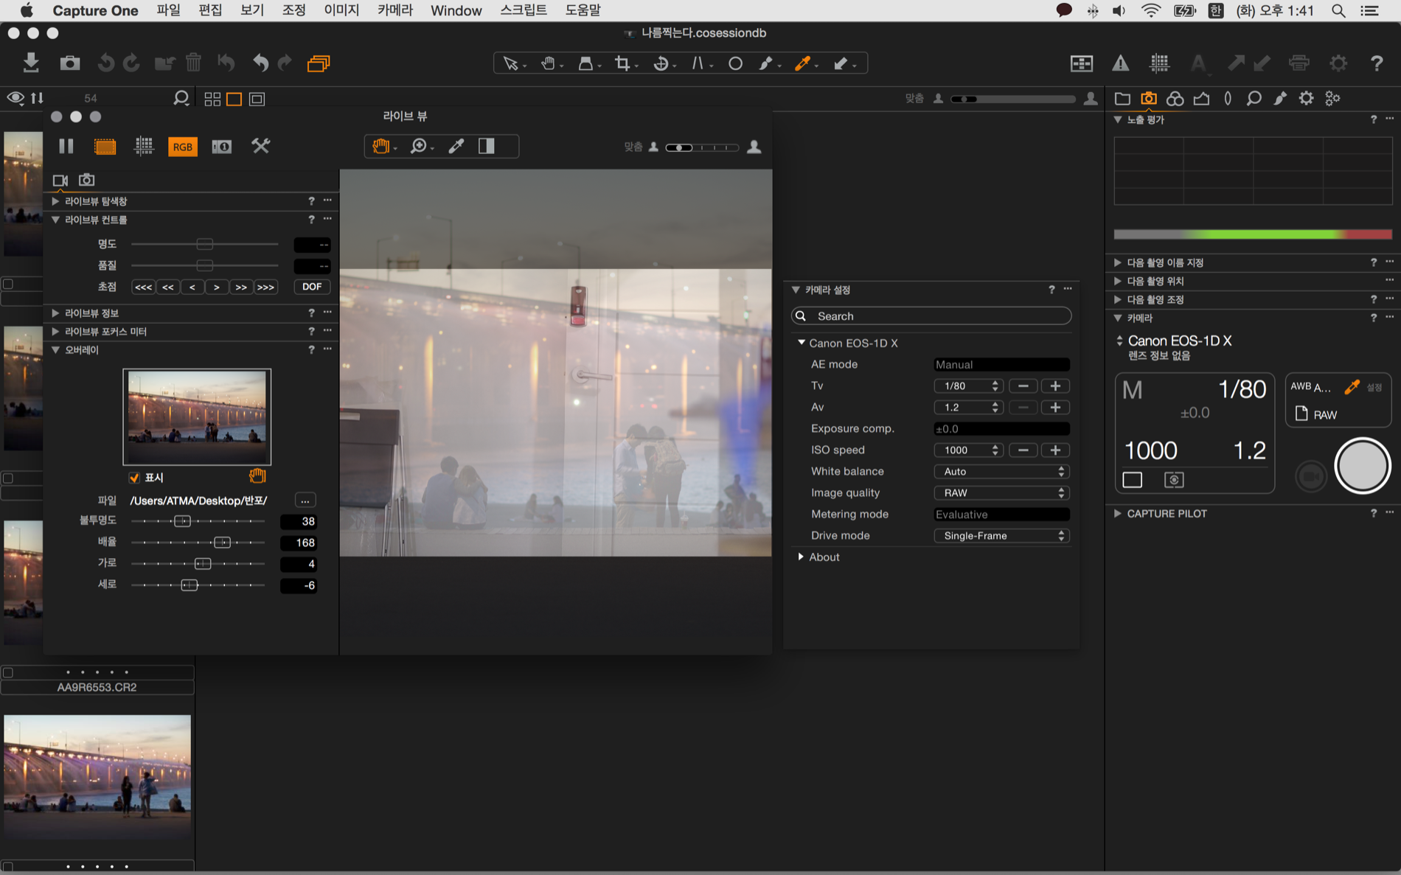This screenshot has width=1401, height=875.
Task: Click the large round shutter button
Action: tap(1361, 466)
